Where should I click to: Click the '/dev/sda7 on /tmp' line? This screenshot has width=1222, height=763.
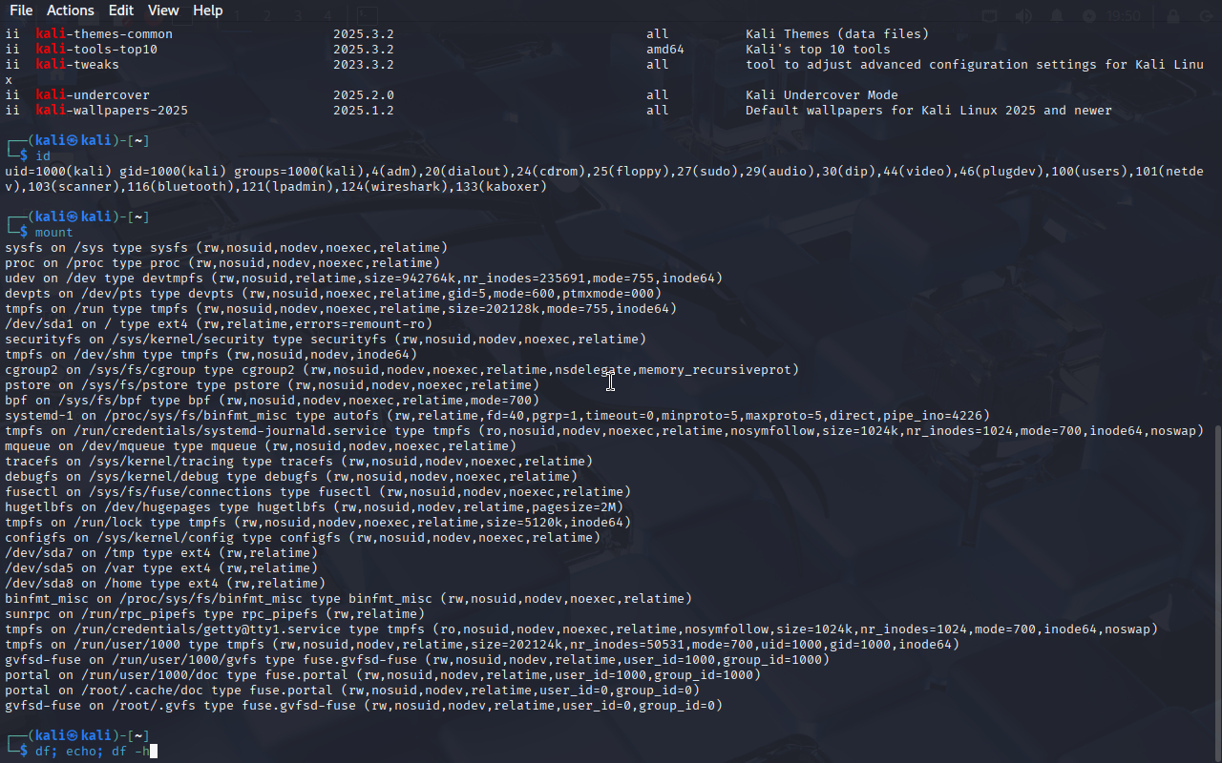161,553
